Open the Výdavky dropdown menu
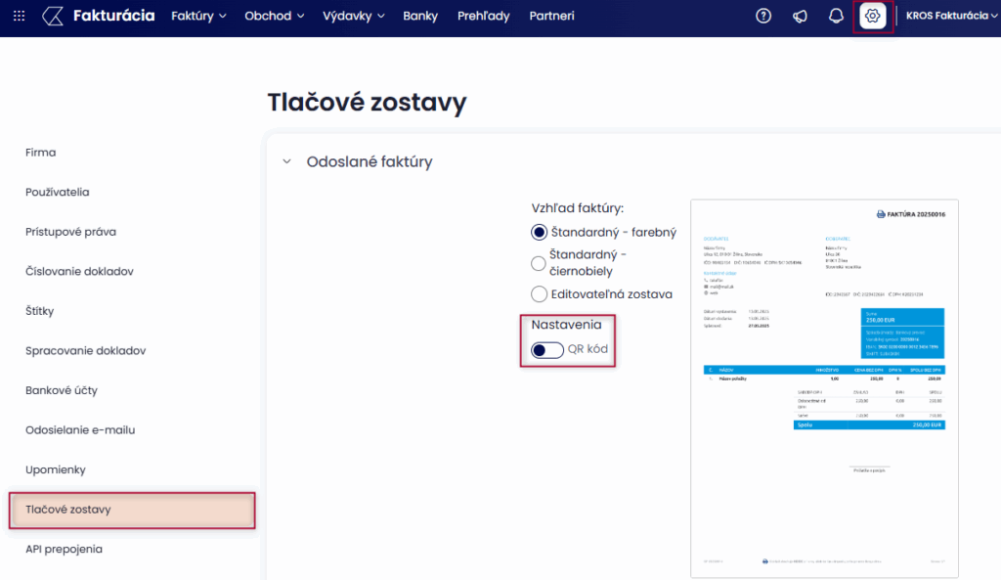Image resolution: width=1001 pixels, height=580 pixels. click(x=354, y=16)
